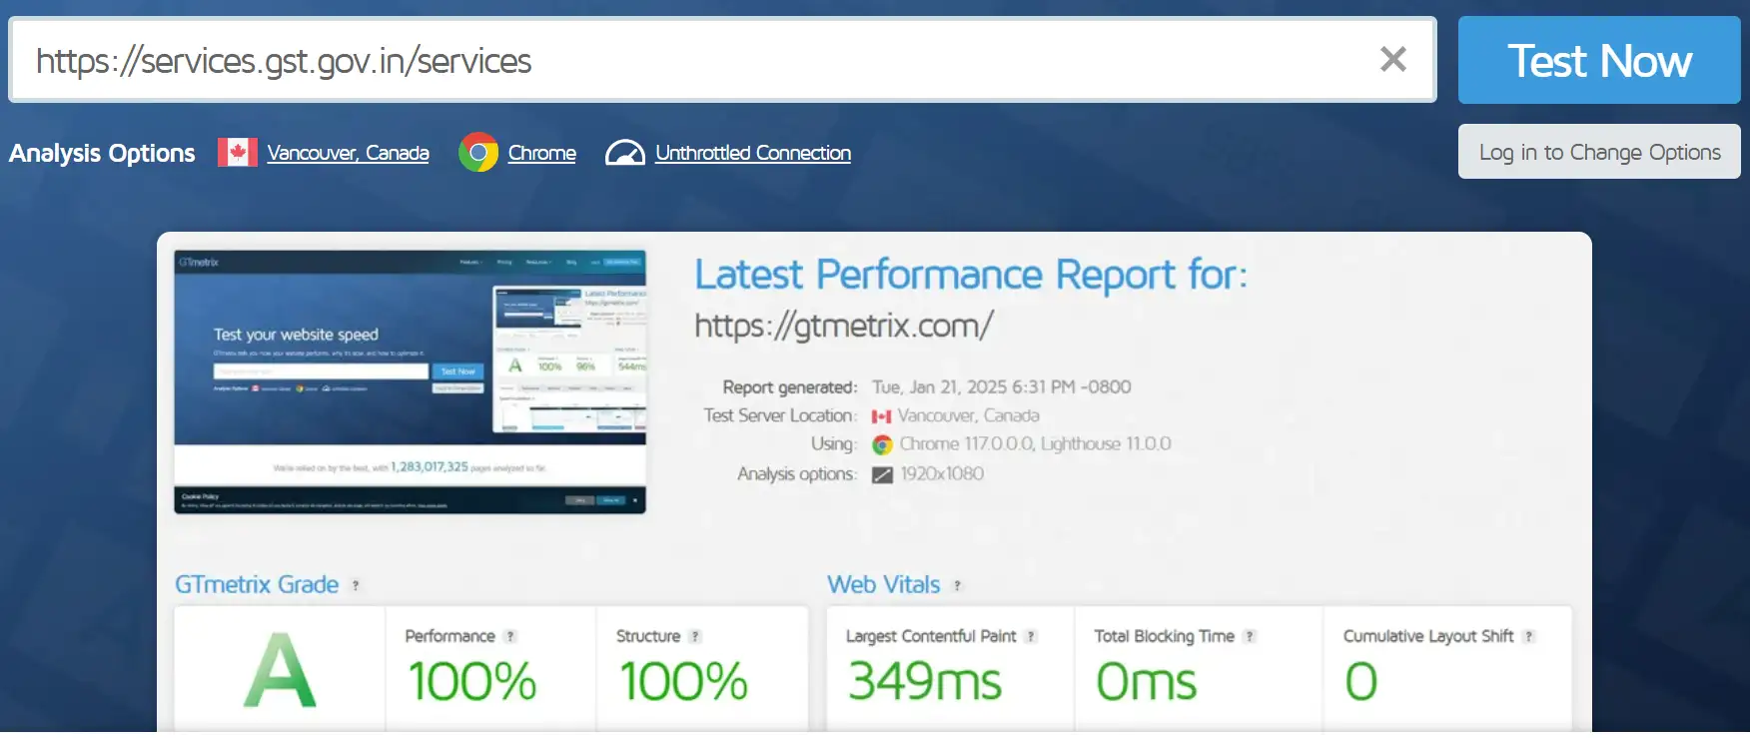This screenshot has width=1750, height=738.
Task: Click the Web Vitals heading
Action: [884, 585]
